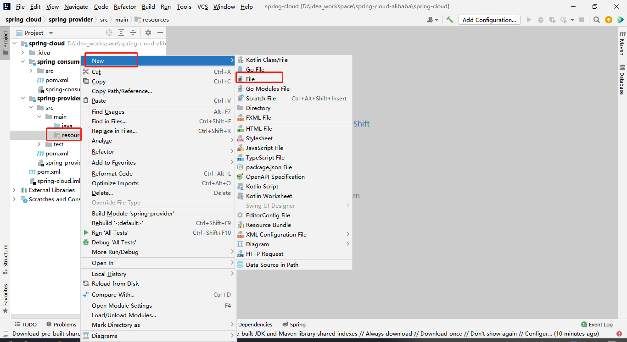The height and width of the screenshot is (342, 627).
Task: Click the Add Configuration... button
Action: pos(489,20)
